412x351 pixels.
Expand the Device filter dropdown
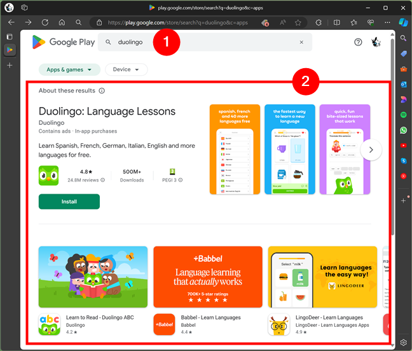[x=126, y=69]
